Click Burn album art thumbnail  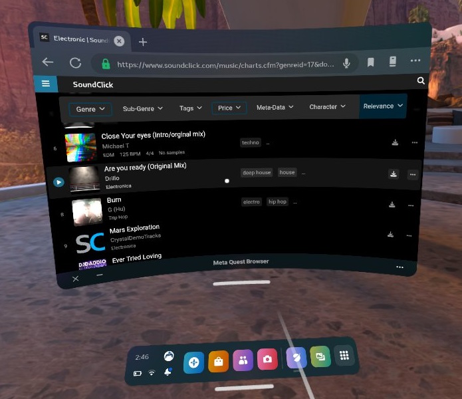[x=87, y=212]
